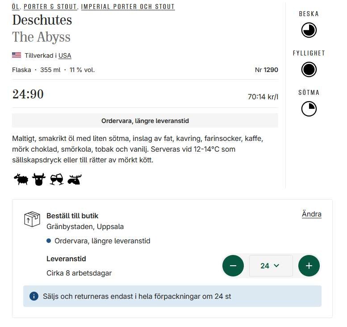Navigate to Imperial Porter och Stout breadcrumb
The width and height of the screenshot is (347, 327).
pyautogui.click(x=128, y=7)
